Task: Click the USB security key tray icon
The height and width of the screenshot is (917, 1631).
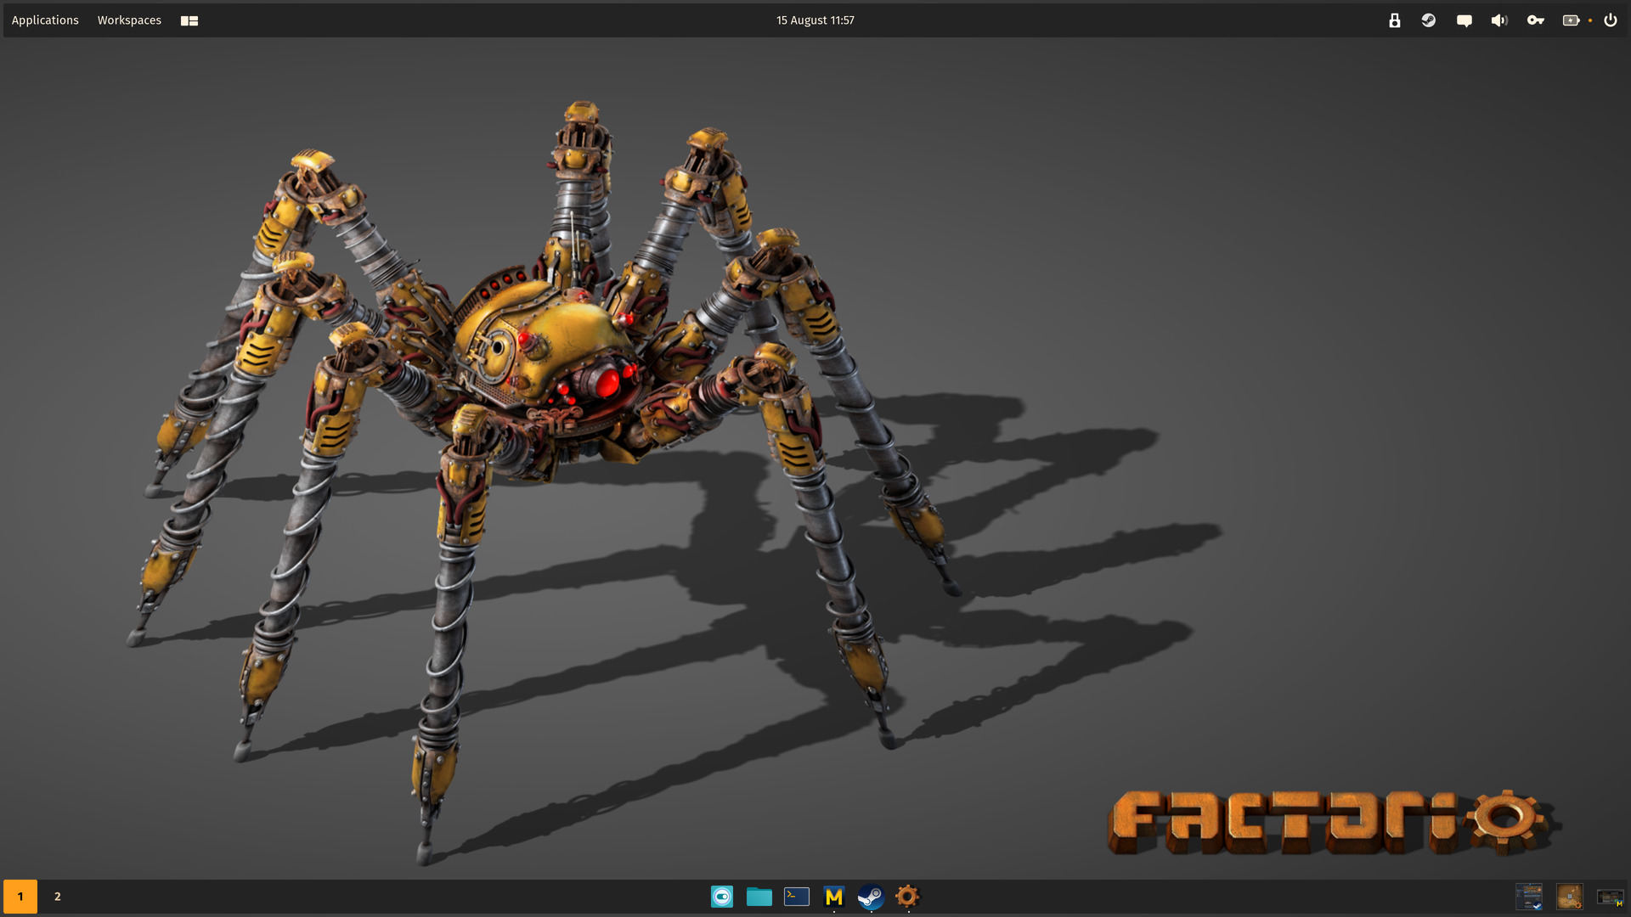Action: [x=1394, y=20]
